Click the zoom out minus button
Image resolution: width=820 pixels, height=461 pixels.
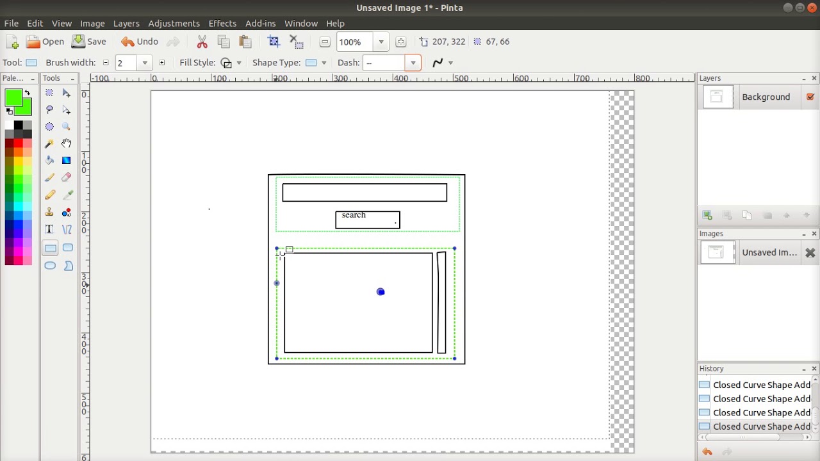point(325,42)
